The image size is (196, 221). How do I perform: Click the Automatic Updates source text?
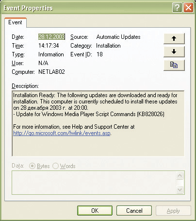[x=118, y=37]
